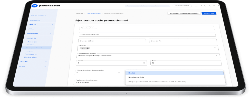Open the Devise(s) dropdown arrow
The width and height of the screenshot is (251, 99).
(x=215, y=48)
